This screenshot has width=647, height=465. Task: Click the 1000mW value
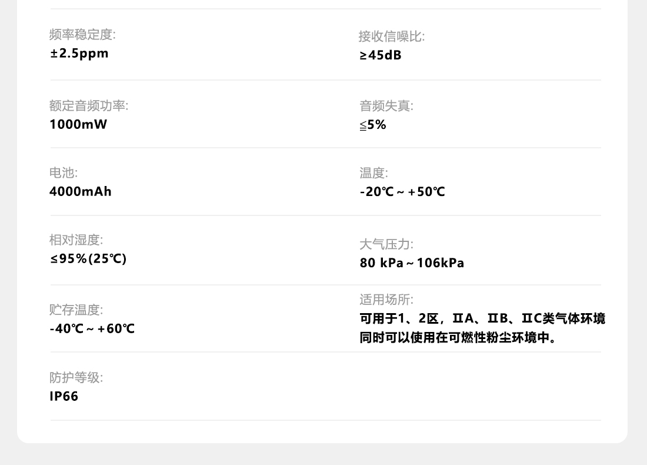click(78, 124)
